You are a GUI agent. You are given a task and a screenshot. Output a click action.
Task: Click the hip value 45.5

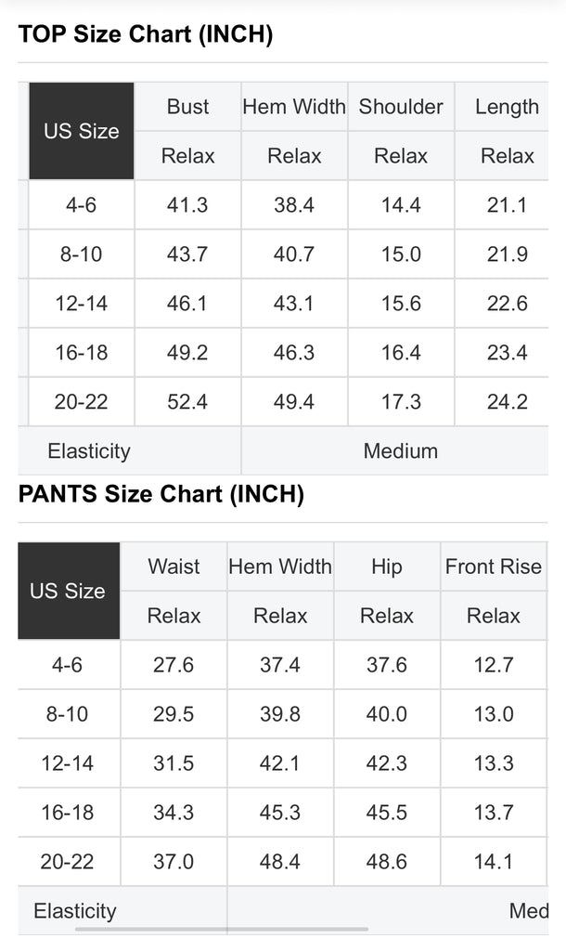point(387,812)
